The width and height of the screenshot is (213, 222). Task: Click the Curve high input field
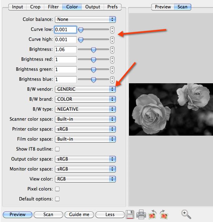65,40
